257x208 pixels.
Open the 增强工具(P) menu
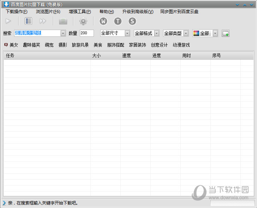coord(80,12)
